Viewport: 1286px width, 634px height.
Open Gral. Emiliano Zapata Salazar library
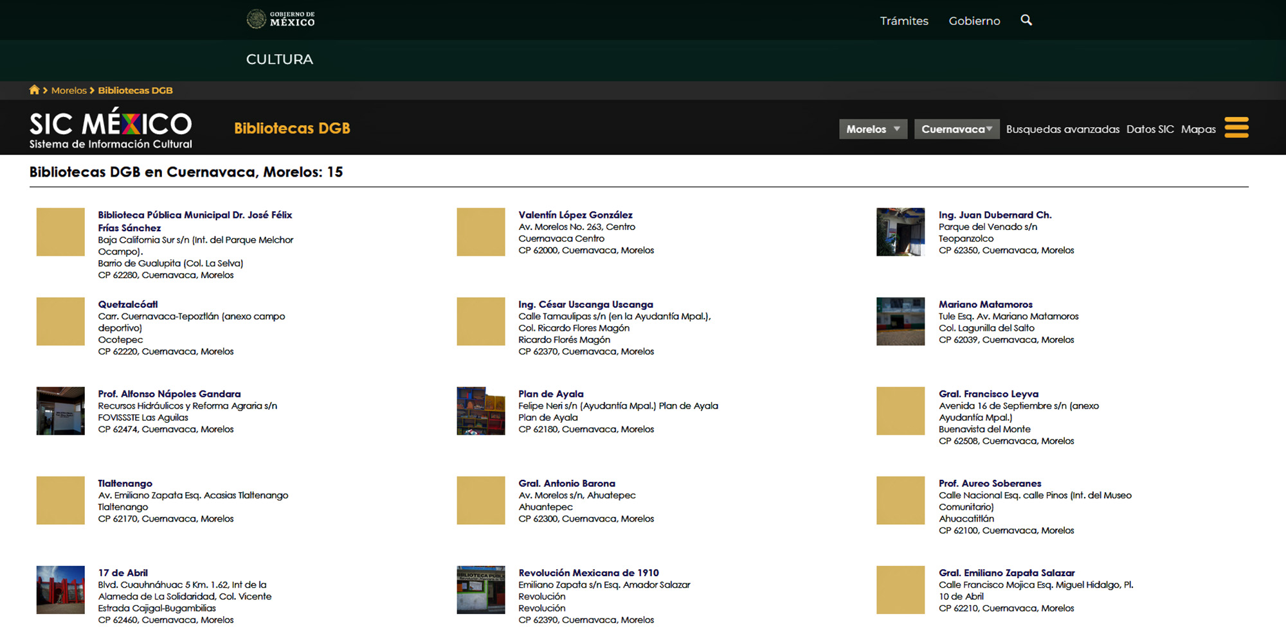pyautogui.click(x=1006, y=573)
